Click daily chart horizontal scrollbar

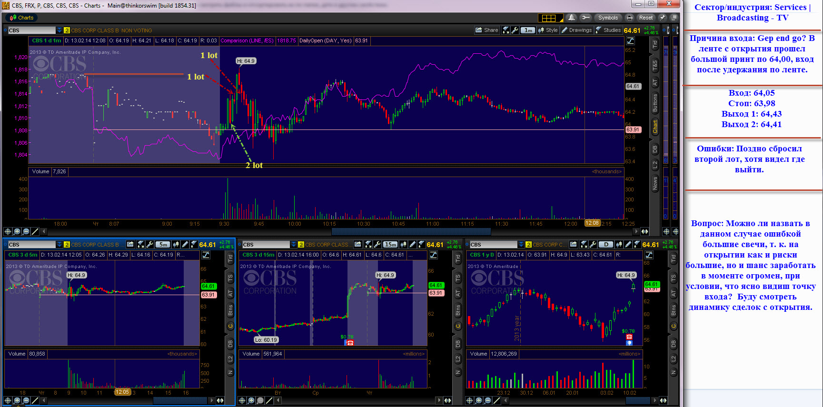coord(637,400)
